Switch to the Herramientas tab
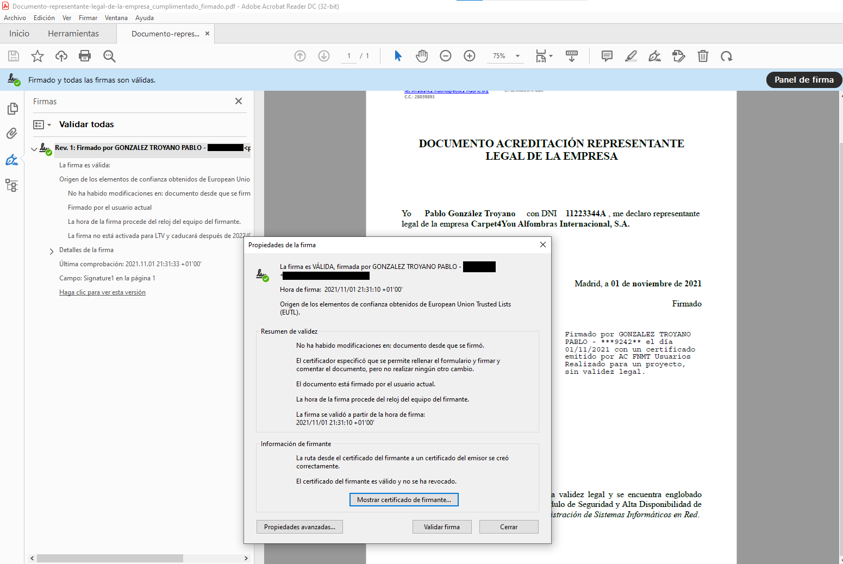This screenshot has width=843, height=564. pyautogui.click(x=73, y=34)
